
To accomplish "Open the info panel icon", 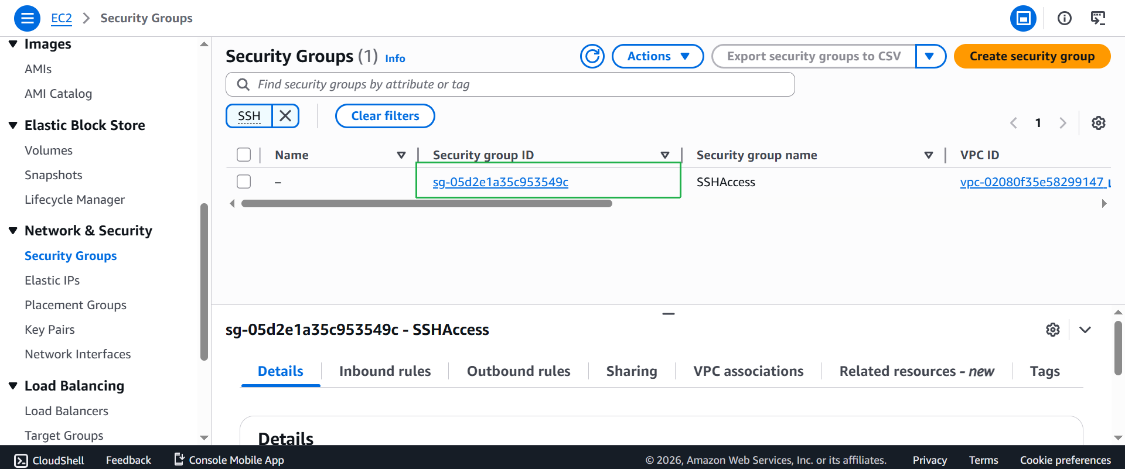I will [x=1065, y=18].
